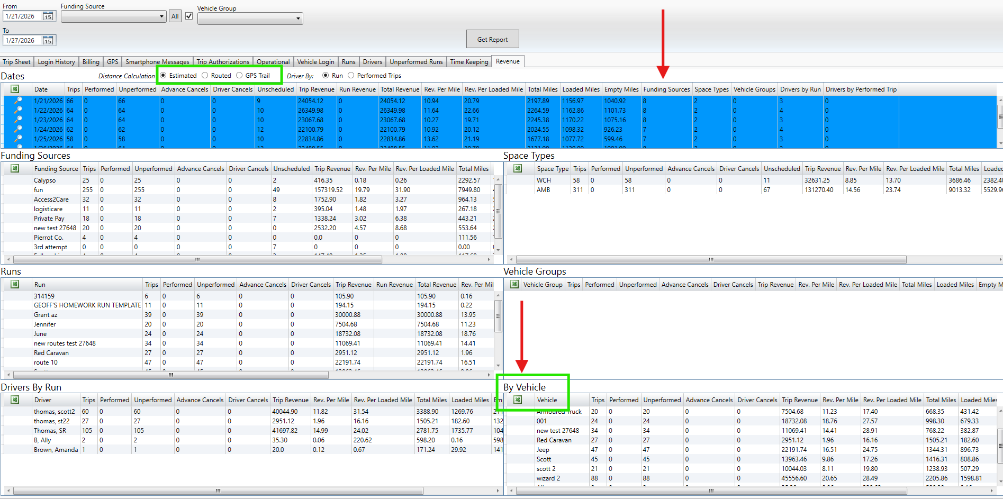Image resolution: width=1003 pixels, height=499 pixels.
Task: Select the Routed distance calculation option
Action: point(205,76)
